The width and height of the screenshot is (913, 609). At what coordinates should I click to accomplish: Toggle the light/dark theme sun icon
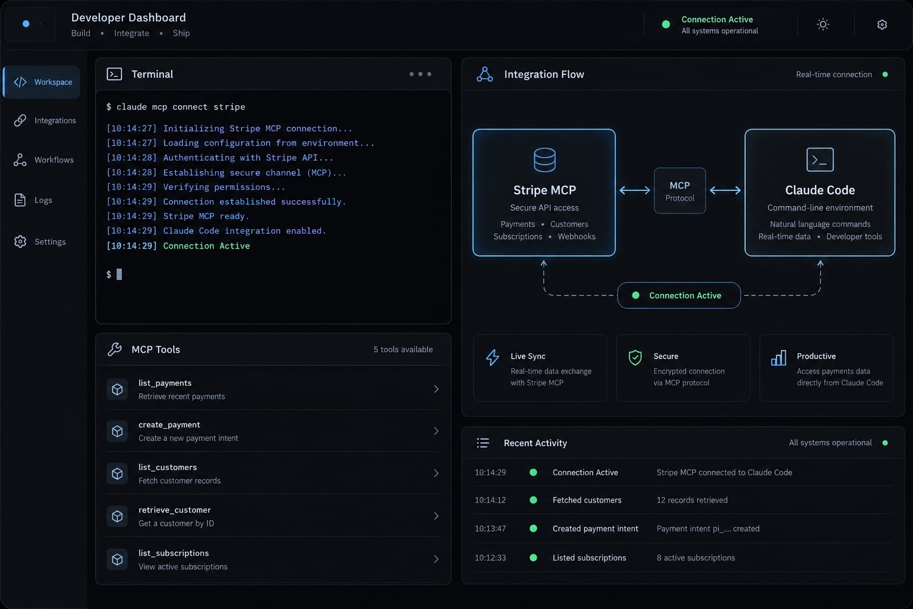823,24
